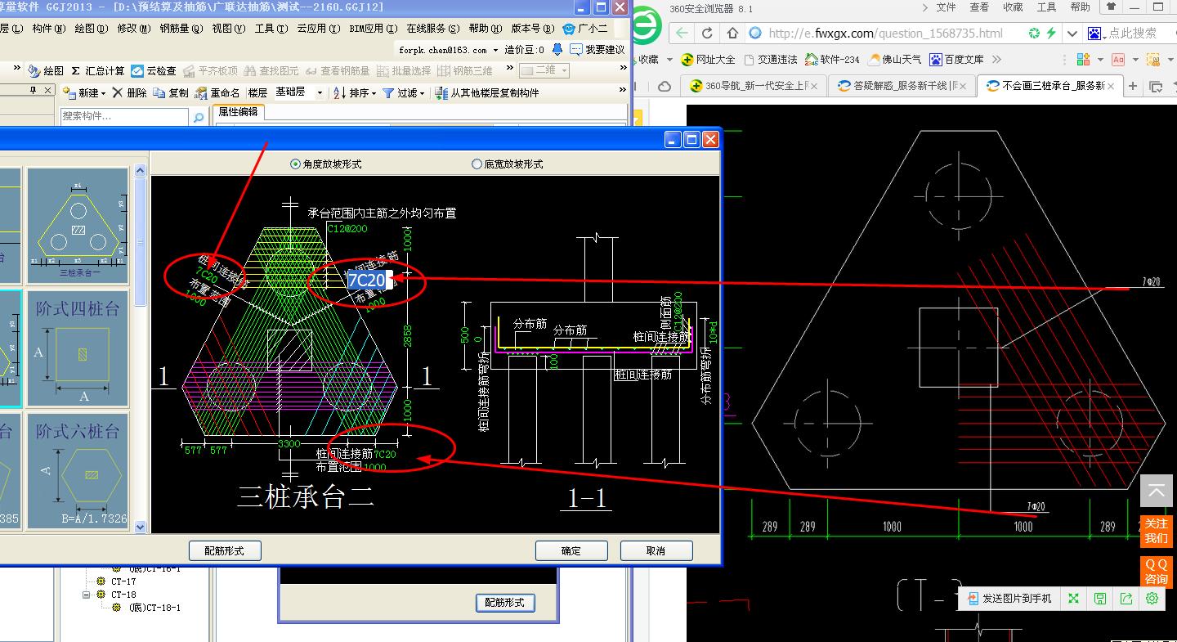Open 佛山天气 bookmark
Screen dimensions: 1177x642
895,60
